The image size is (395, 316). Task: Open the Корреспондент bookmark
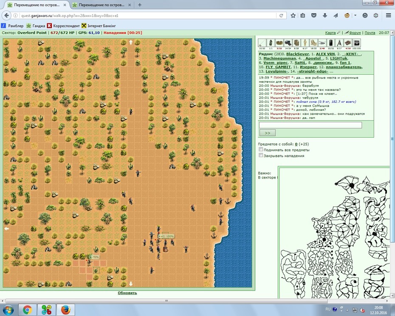tap(63, 26)
